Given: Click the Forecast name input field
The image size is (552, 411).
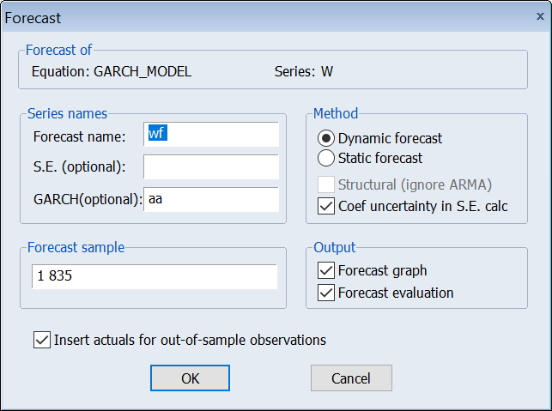Looking at the screenshot, I should pos(212,135).
